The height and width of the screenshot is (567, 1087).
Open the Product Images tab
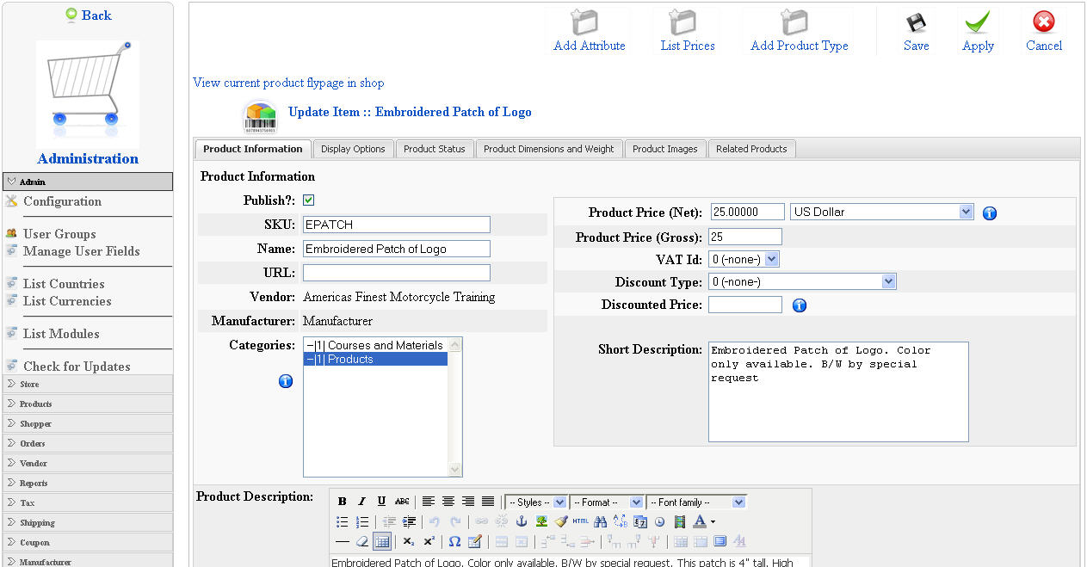pyautogui.click(x=664, y=149)
